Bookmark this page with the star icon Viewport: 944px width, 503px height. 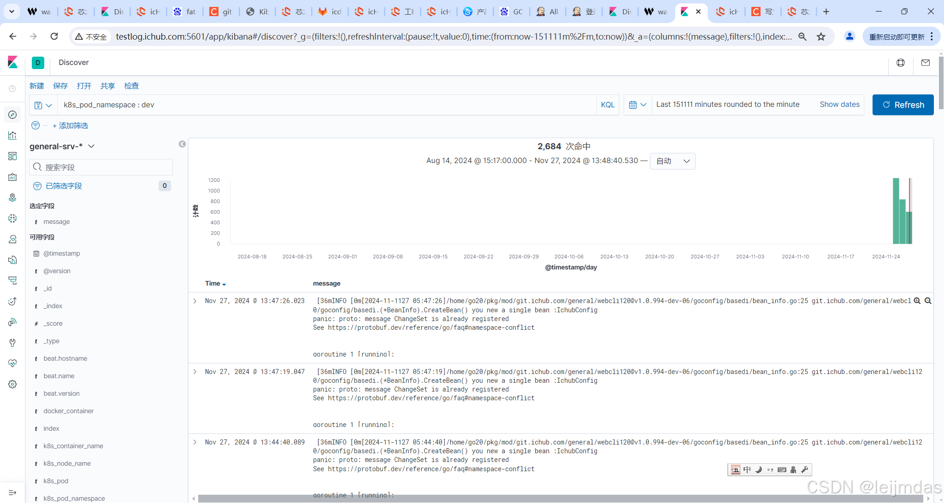click(821, 36)
